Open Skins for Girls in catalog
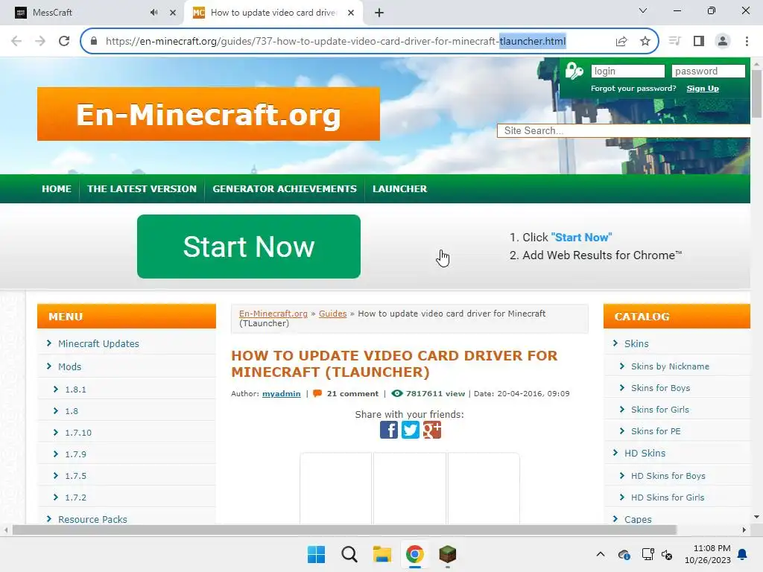Image resolution: width=763 pixels, height=572 pixels. (660, 410)
